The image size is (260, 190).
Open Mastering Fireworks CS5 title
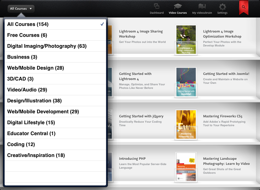223,116
